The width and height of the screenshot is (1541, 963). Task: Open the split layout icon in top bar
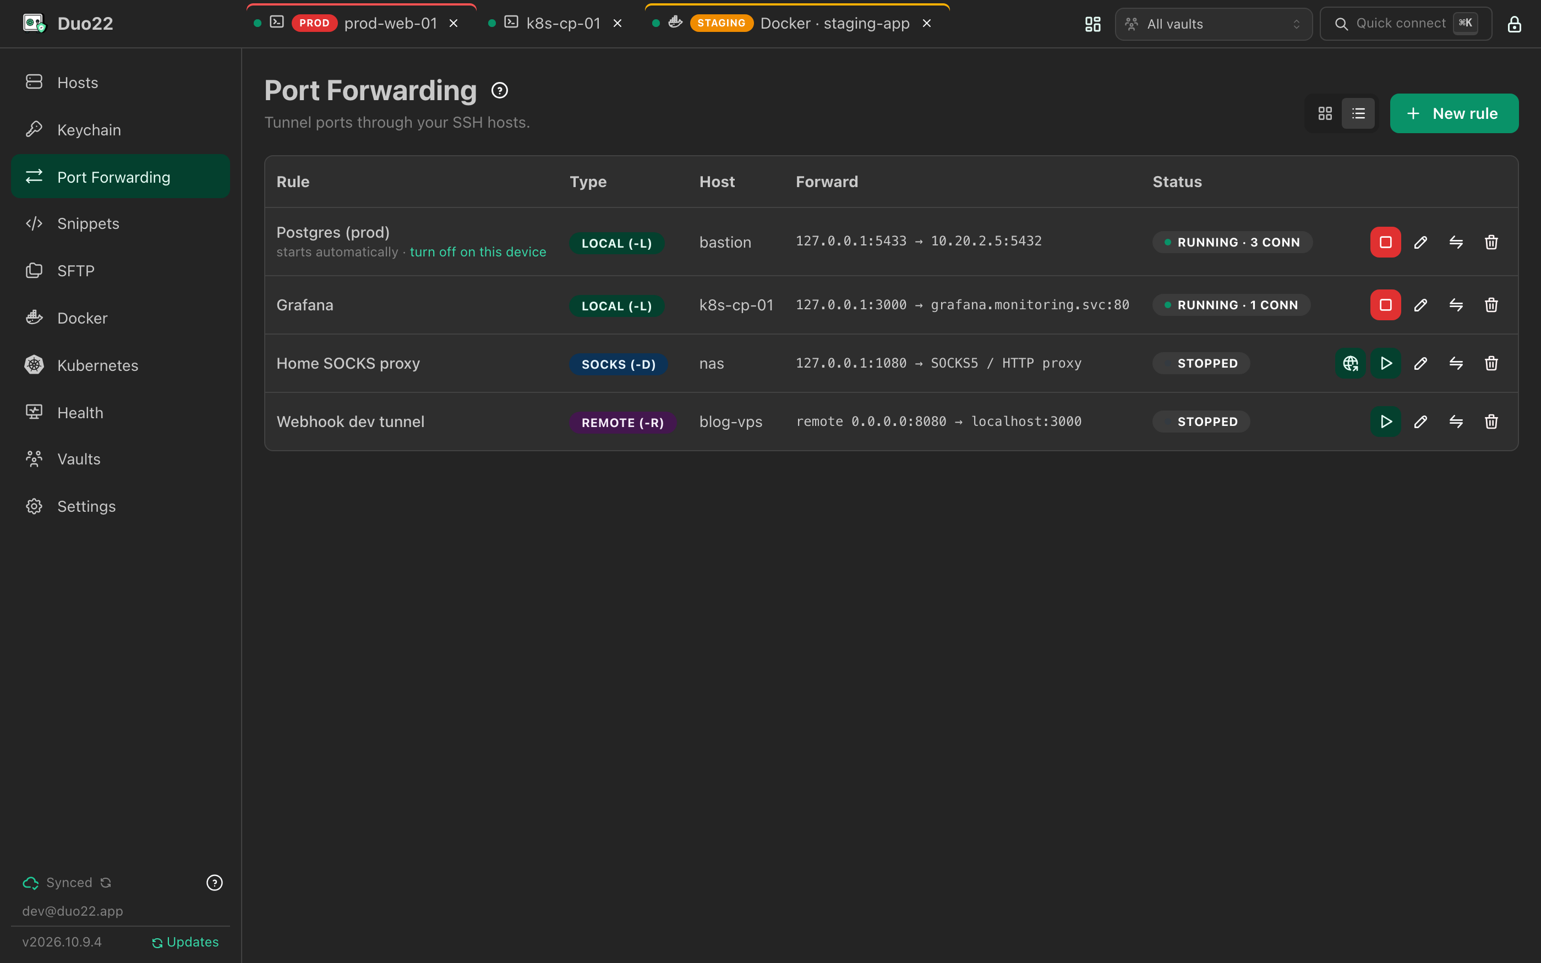pos(1092,24)
